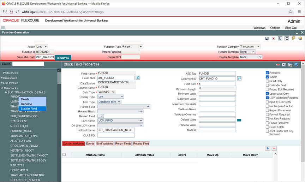Click the shield icon in the address bar
This screenshot has height=182, width=305.
point(5,12)
